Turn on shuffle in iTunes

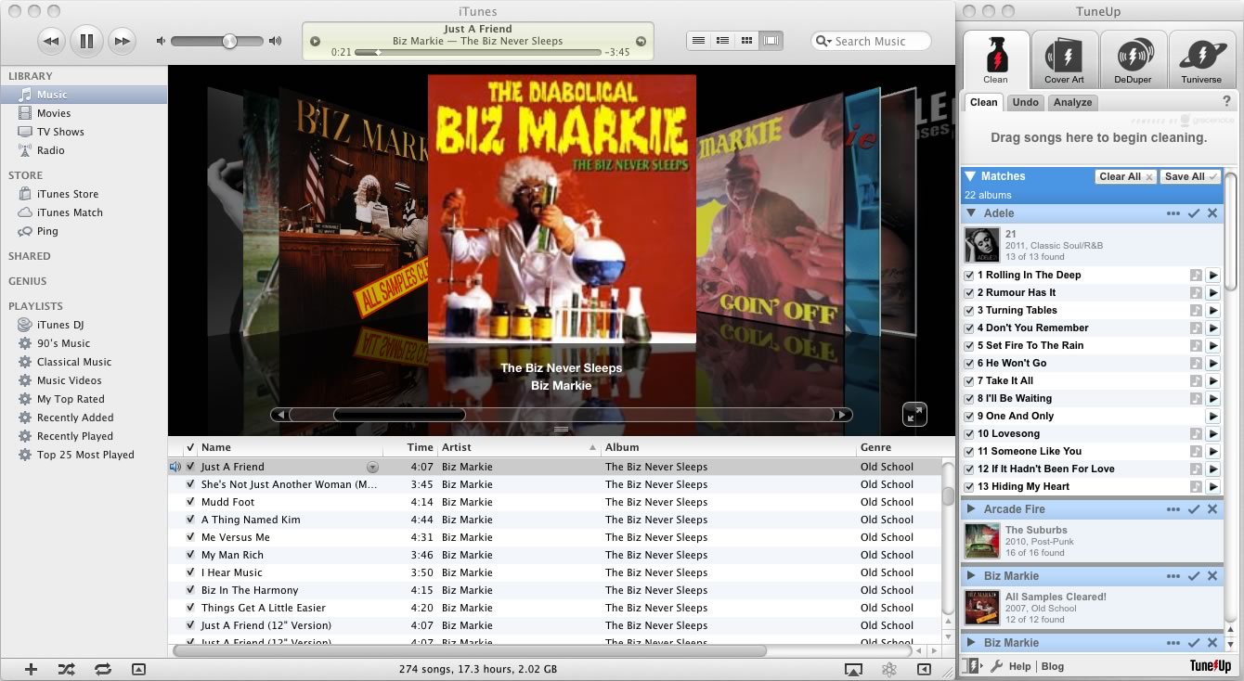point(66,669)
